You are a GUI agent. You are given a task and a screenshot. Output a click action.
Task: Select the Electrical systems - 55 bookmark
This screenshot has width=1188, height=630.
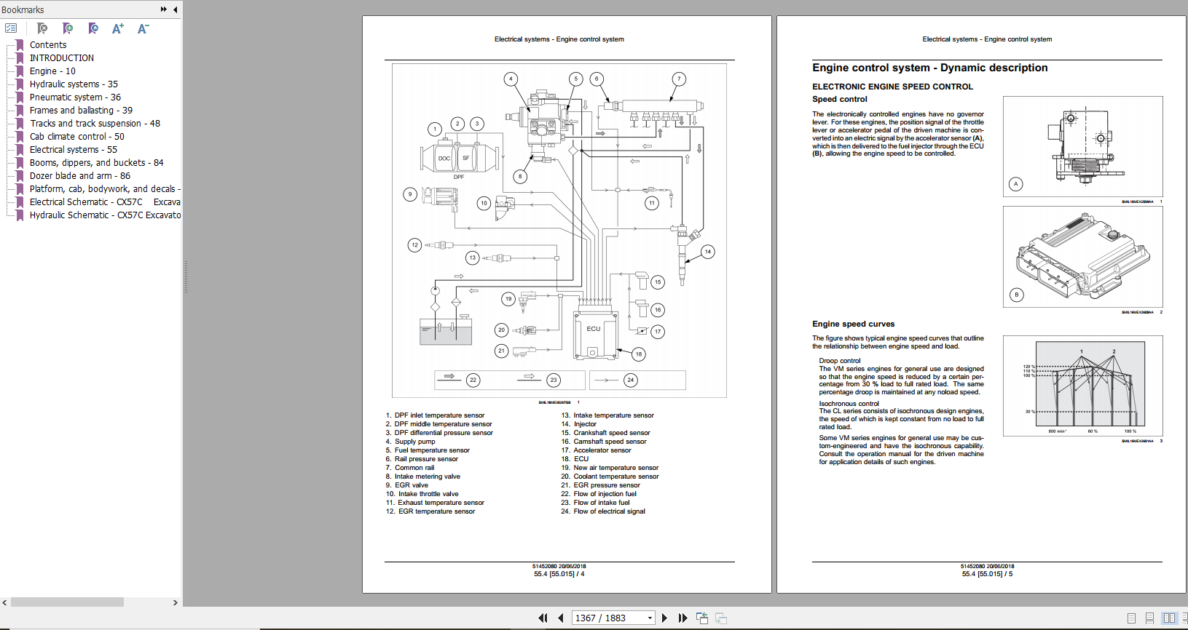[x=73, y=150]
